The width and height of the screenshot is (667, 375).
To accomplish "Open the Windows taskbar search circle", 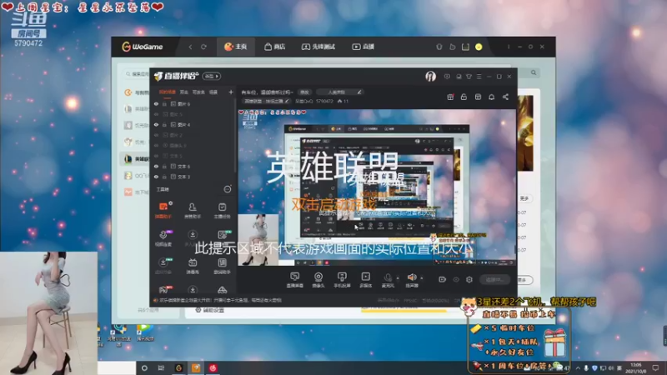I will (144, 368).
